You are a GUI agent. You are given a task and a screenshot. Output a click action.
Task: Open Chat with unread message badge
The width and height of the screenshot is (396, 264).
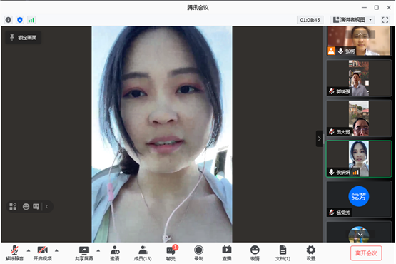(171, 253)
